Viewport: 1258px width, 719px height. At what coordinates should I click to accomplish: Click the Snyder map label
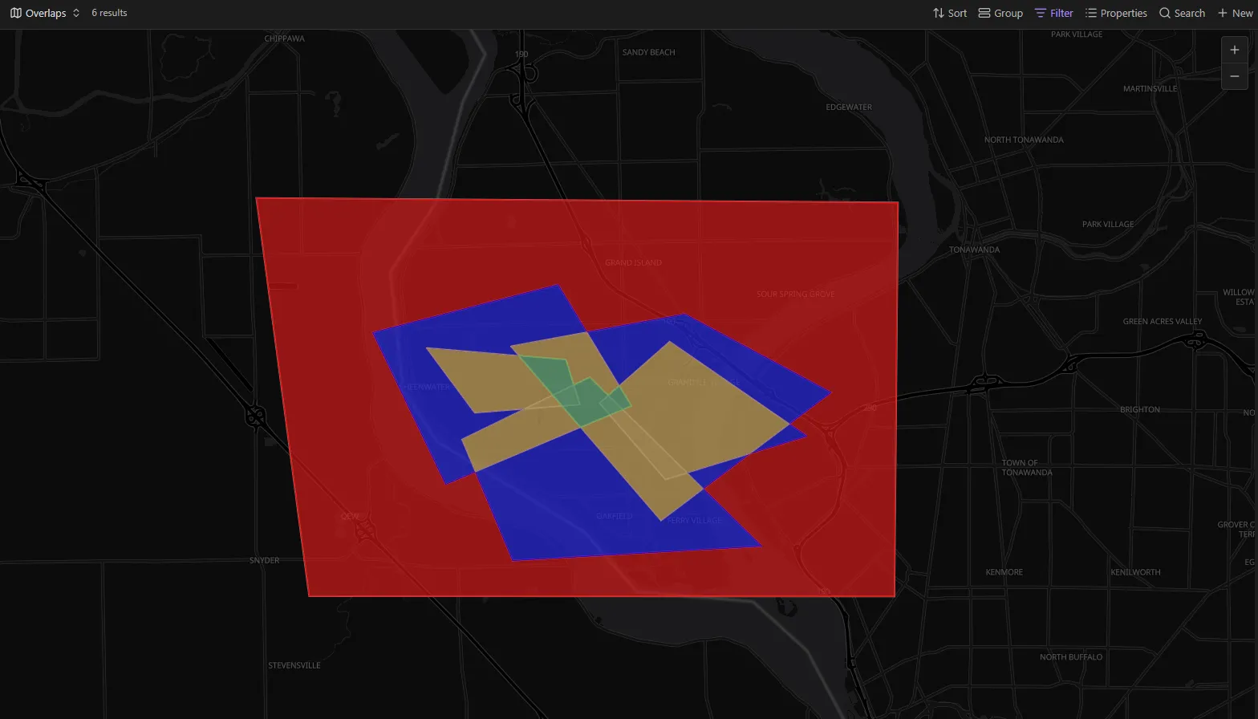[x=264, y=560]
